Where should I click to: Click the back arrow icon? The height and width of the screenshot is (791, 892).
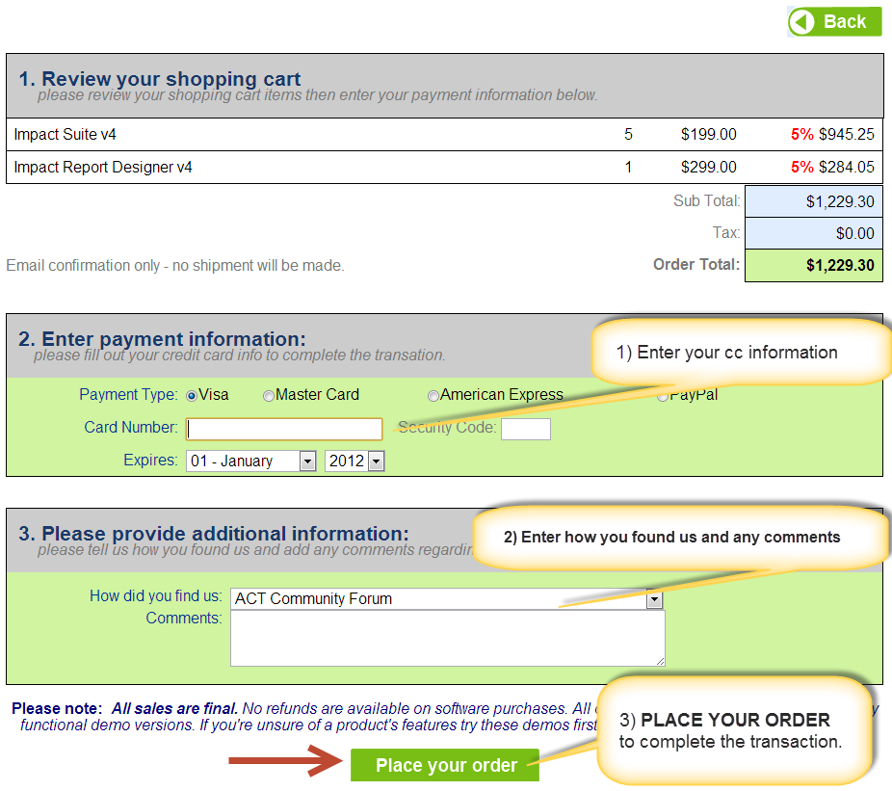(803, 21)
